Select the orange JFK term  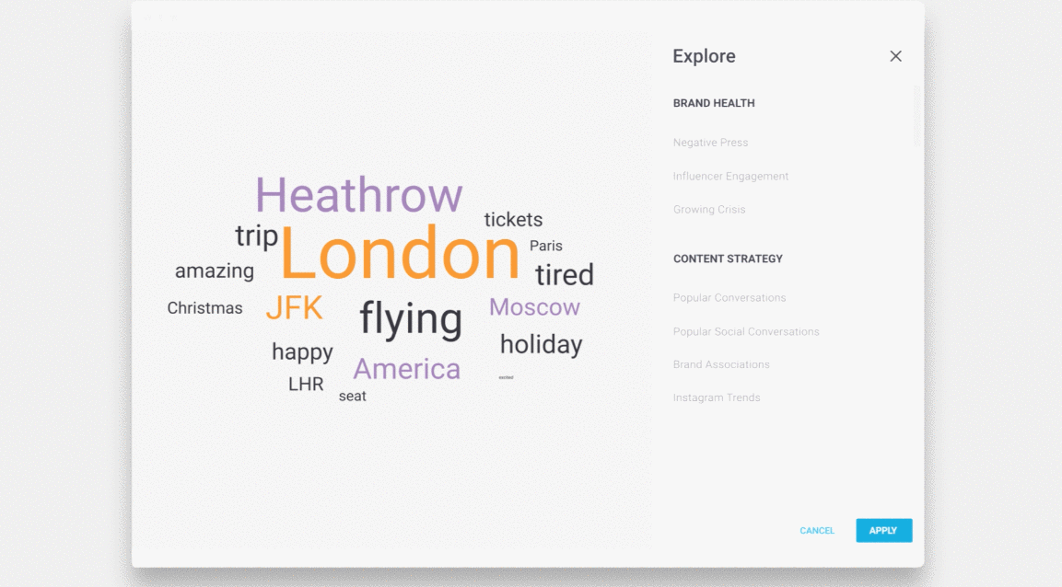coord(294,307)
